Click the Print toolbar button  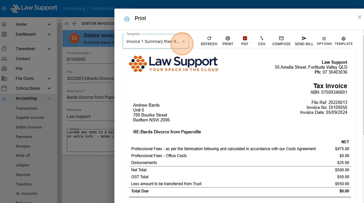(x=228, y=41)
